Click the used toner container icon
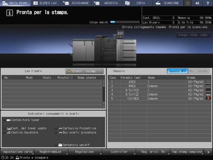This screenshot has height=160, width=213. (9, 129)
